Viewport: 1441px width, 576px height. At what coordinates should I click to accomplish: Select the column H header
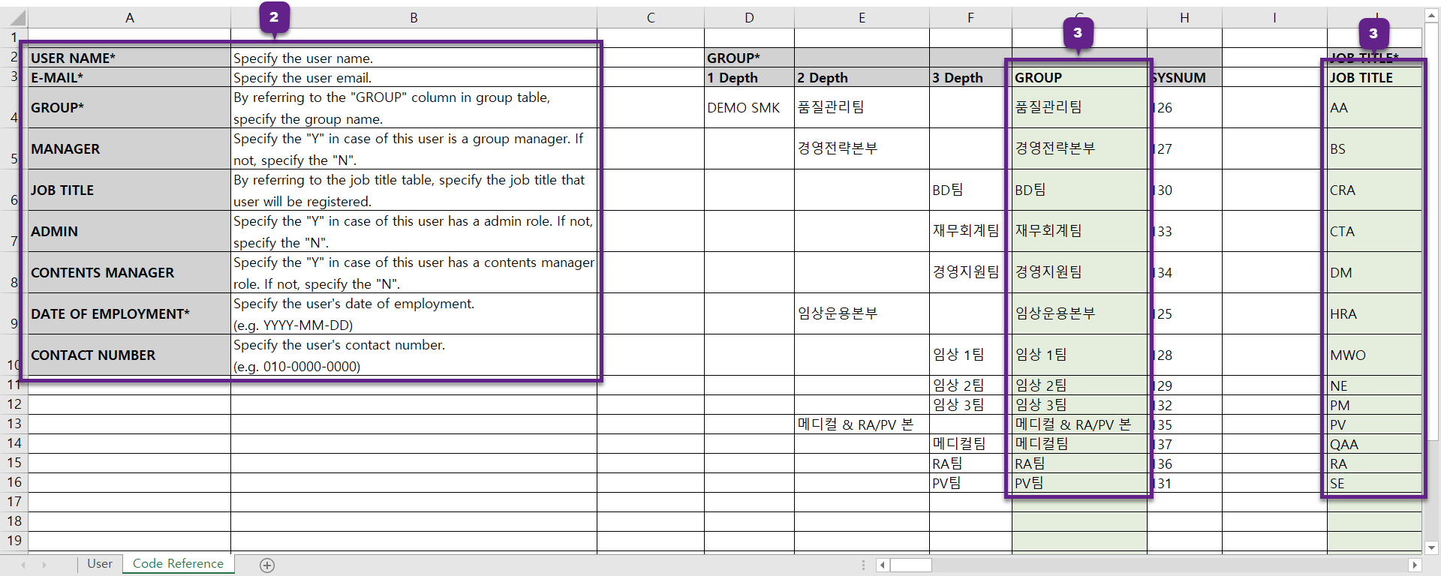click(x=1184, y=18)
